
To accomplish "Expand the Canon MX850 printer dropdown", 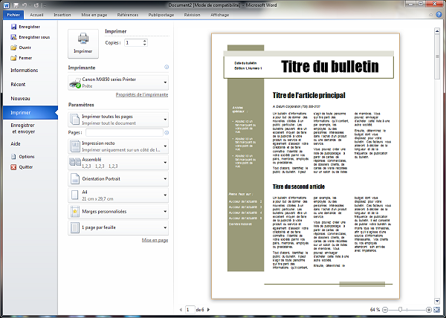I will [165, 82].
